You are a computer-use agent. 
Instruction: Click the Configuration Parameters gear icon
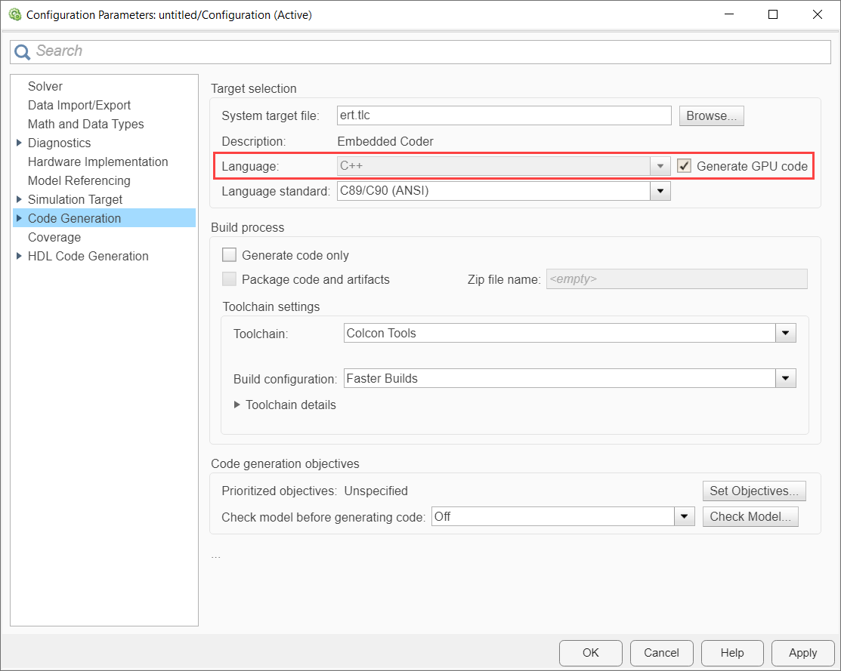pyautogui.click(x=14, y=14)
